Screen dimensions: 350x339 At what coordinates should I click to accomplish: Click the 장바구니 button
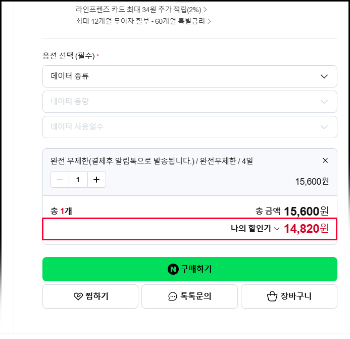coord(289,296)
